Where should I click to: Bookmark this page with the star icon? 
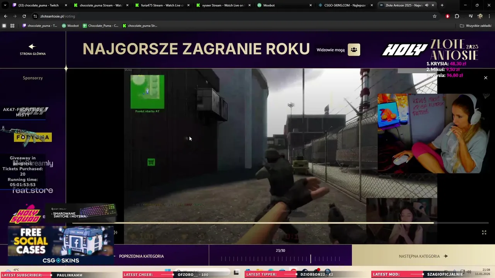(x=435, y=16)
